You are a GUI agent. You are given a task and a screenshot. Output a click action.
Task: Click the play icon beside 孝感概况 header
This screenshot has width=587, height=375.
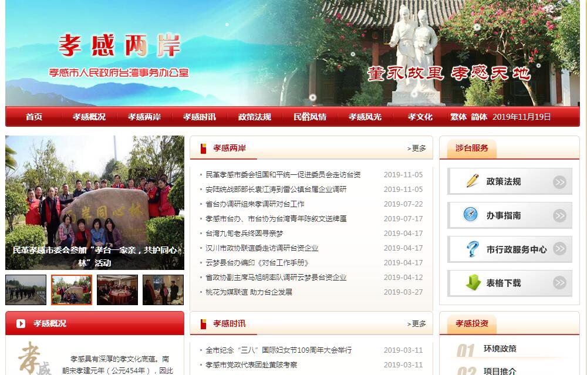21,323
